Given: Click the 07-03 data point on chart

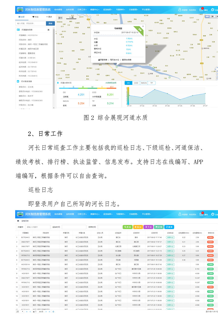Looking at the screenshot, I should point(155,90).
